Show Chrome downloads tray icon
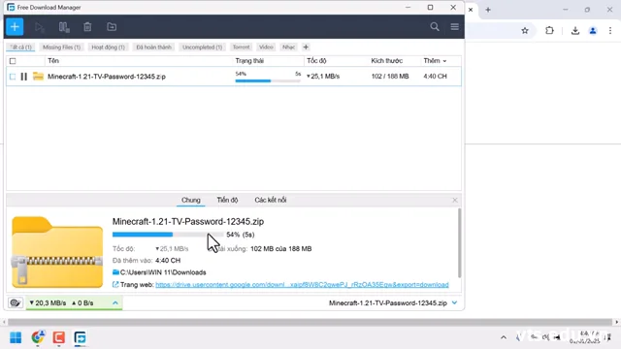 [575, 30]
